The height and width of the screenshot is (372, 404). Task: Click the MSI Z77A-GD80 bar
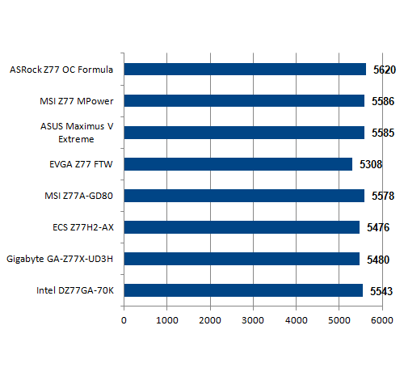click(x=244, y=196)
